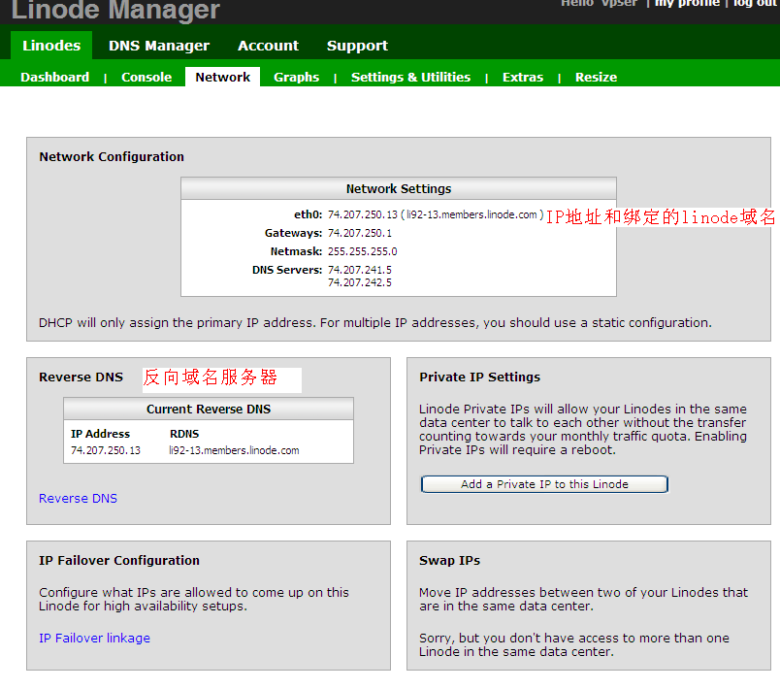Switch to the Extras sub-tab

tap(523, 78)
